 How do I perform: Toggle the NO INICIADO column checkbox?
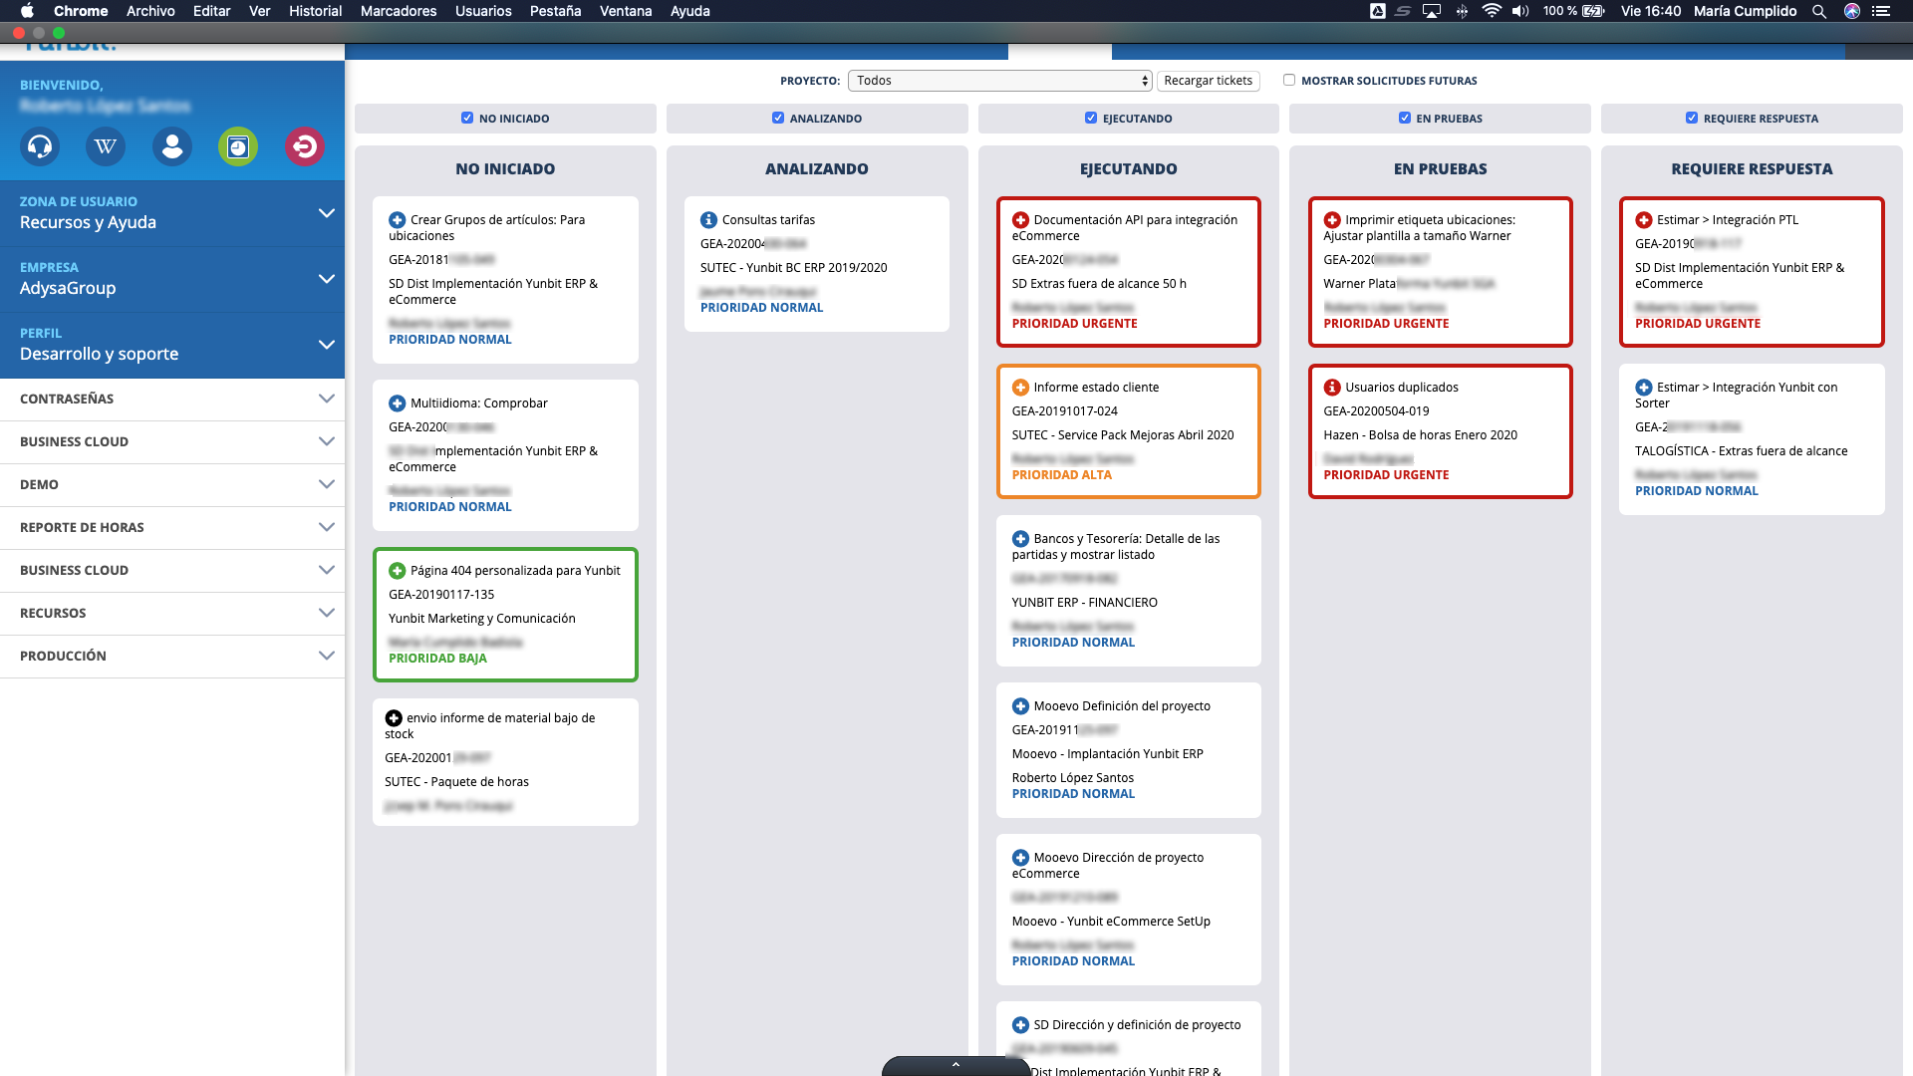(466, 119)
